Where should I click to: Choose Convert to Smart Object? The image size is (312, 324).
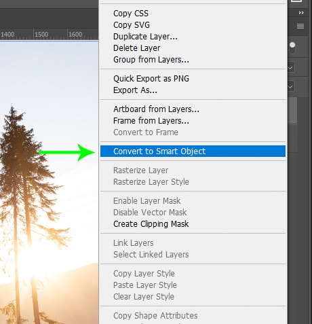(193, 151)
